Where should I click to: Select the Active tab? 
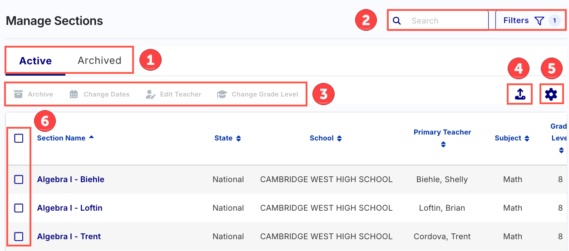35,61
